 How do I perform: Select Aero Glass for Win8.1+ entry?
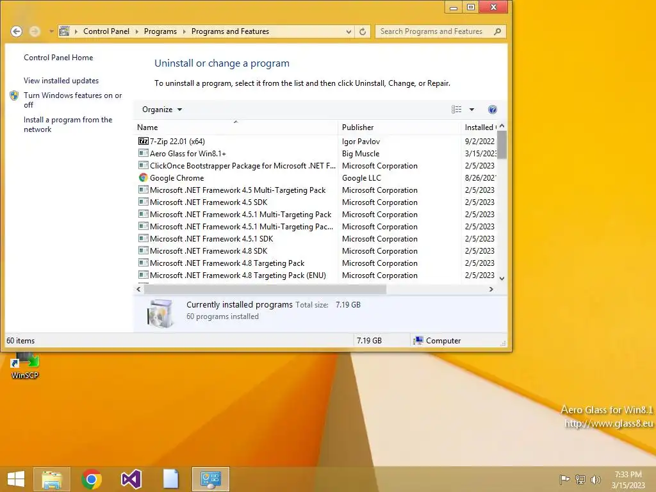(188, 154)
